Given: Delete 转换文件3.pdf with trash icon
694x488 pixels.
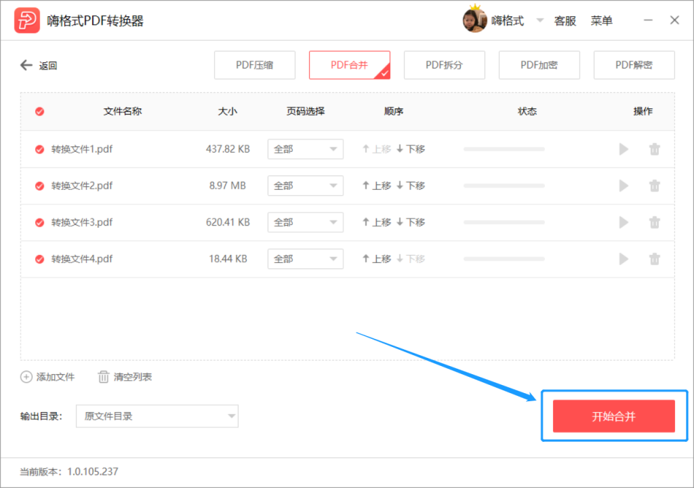Looking at the screenshot, I should [655, 222].
